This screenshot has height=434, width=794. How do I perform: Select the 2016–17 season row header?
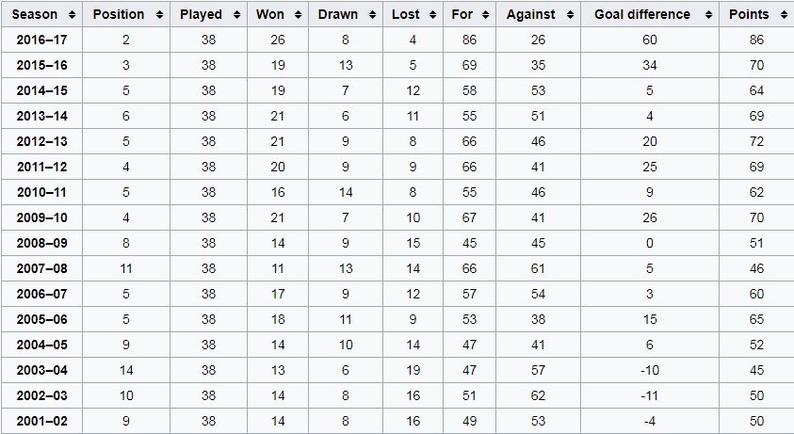[41, 40]
